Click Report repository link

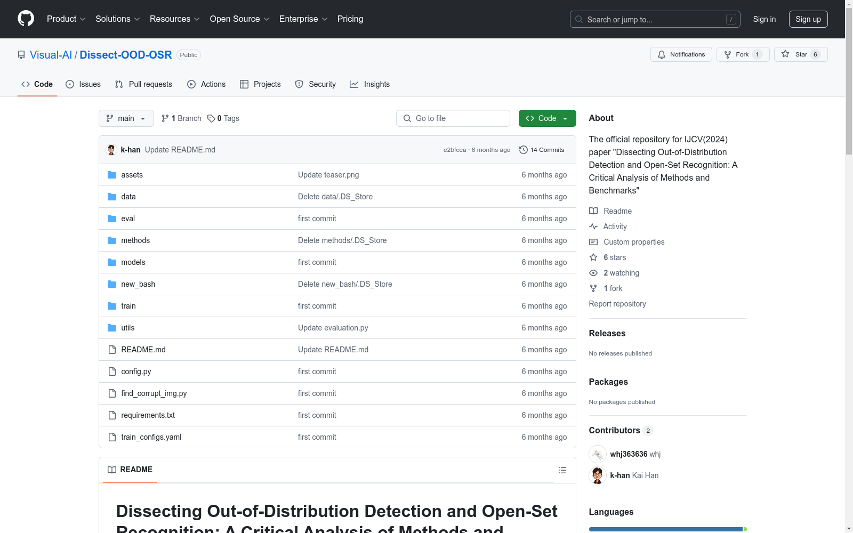click(617, 304)
